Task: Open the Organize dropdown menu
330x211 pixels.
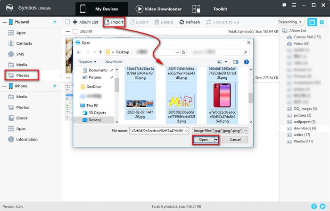Action: pyautogui.click(x=87, y=62)
